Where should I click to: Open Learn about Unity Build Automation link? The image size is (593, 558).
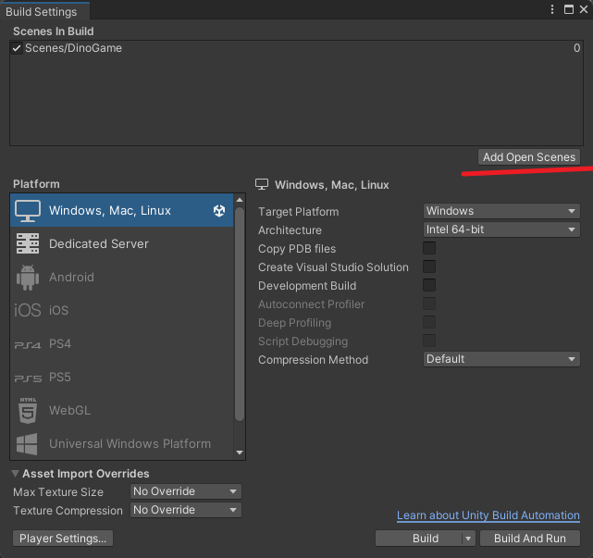coord(488,515)
